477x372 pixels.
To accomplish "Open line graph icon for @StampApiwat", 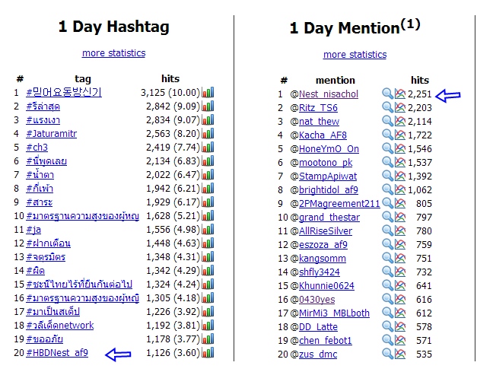I will click(400, 176).
